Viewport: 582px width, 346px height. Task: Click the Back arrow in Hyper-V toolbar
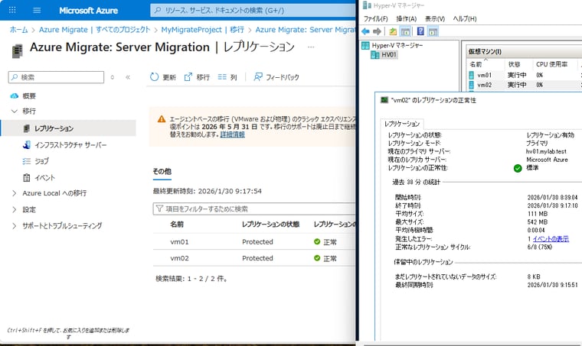click(x=365, y=31)
